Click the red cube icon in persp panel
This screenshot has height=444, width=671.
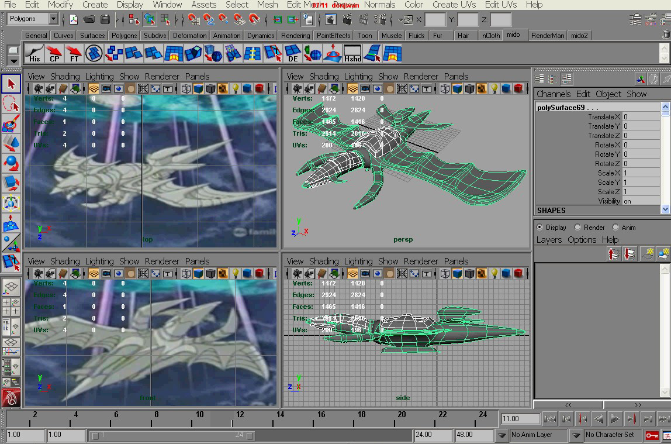pyautogui.click(x=518, y=89)
